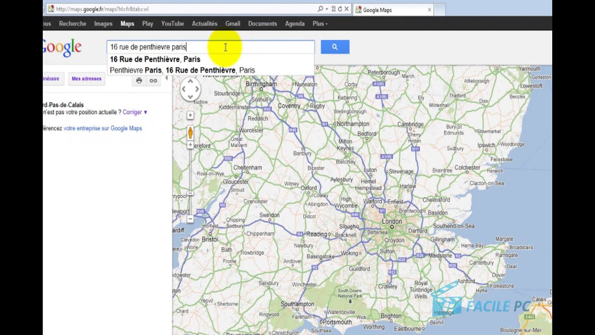Click Cambridge on the map
Viewport: 595px width, 335px height.
pyautogui.click(x=410, y=124)
